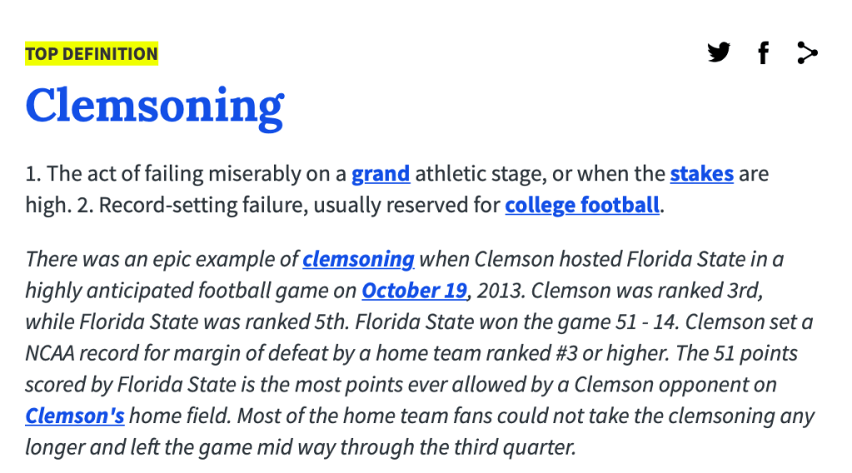Click the yellow TOP DEFINITION badge
Image resolution: width=852 pixels, height=473 pixels.
[92, 55]
